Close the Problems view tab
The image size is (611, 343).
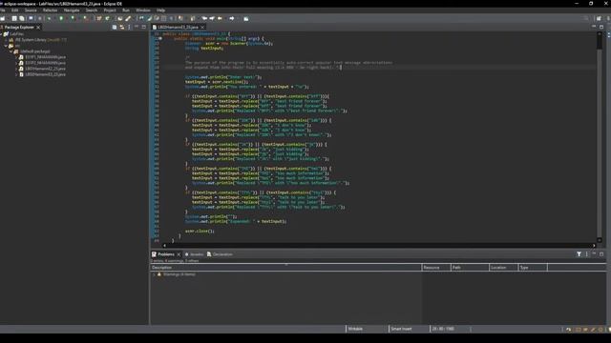pyautogui.click(x=179, y=254)
